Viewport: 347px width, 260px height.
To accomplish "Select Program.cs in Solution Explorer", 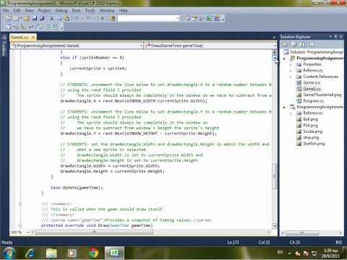I will (313, 100).
